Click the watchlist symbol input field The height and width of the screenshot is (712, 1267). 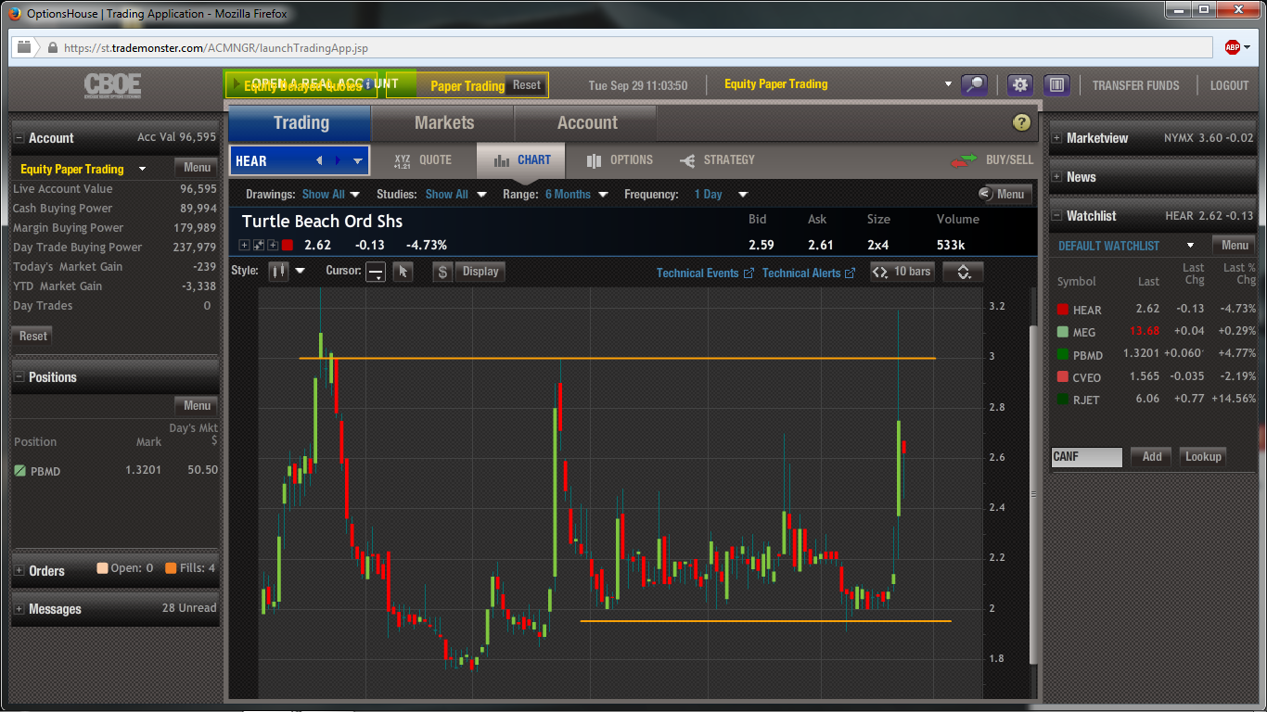click(1086, 456)
